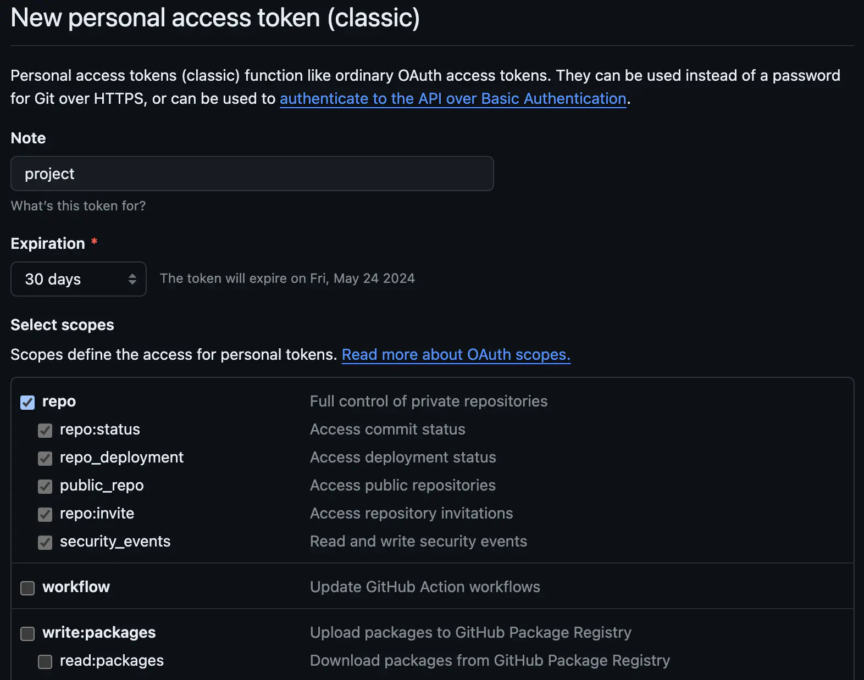
Task: Toggle the repo_deployment checkbox
Action: (45, 459)
